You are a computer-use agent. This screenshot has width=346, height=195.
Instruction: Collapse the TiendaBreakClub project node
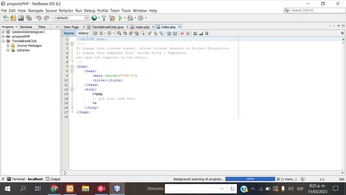(3, 41)
